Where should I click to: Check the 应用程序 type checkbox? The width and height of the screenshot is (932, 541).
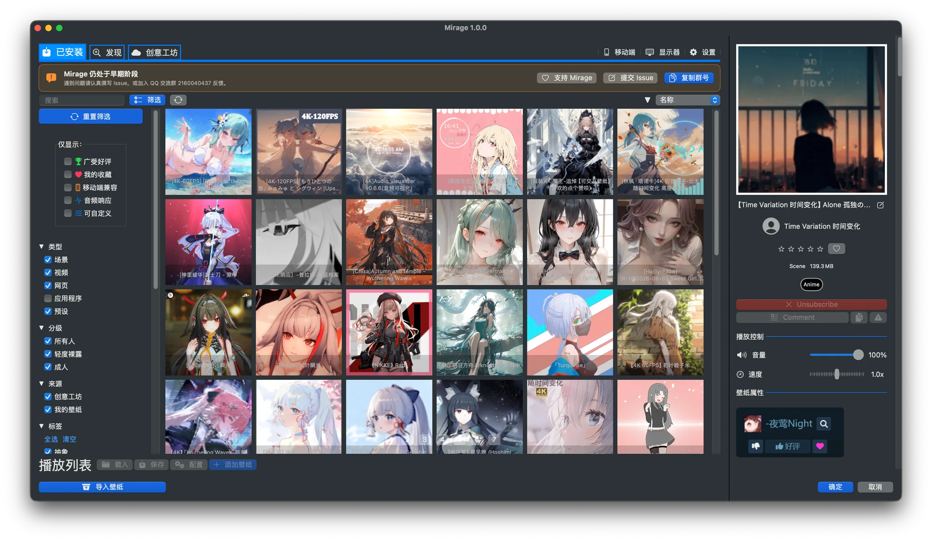(x=48, y=298)
